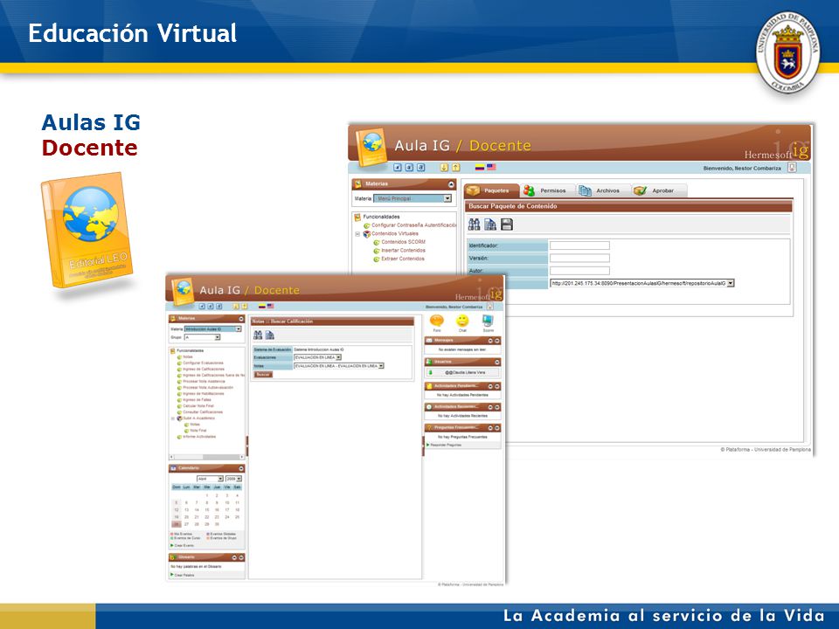Open Configurar Contraseña Autentificación link
Screen dimensions: 839x629
point(413,225)
